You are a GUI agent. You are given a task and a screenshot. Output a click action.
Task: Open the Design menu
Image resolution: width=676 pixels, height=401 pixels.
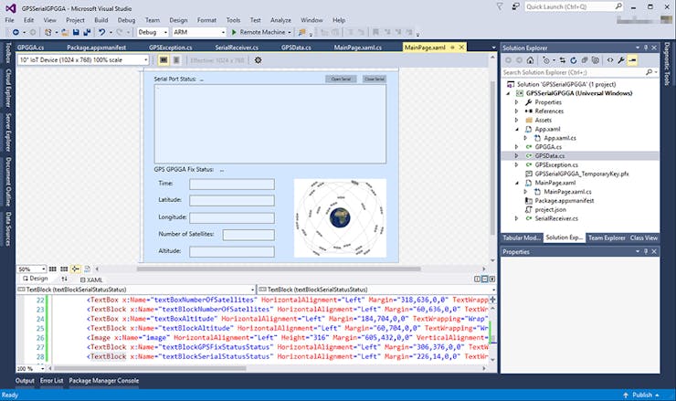pos(178,20)
